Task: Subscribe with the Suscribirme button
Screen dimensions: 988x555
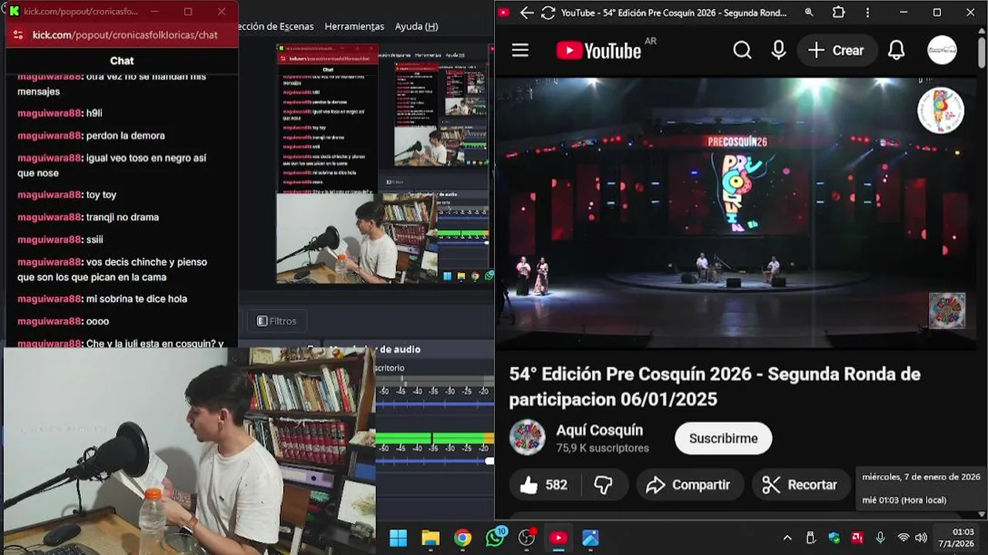Action: (x=723, y=439)
